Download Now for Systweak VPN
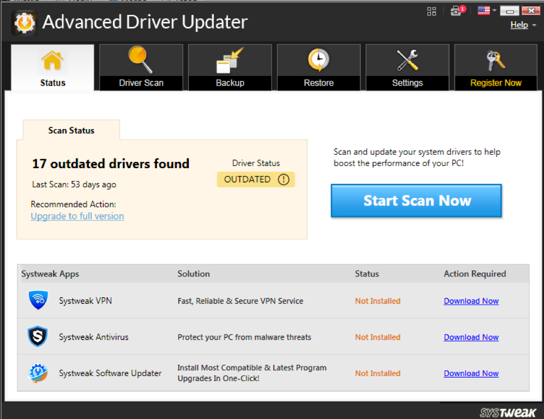The width and height of the screenshot is (544, 419). (x=471, y=301)
